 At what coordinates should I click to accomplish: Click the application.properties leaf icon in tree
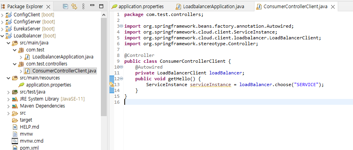point(22,85)
